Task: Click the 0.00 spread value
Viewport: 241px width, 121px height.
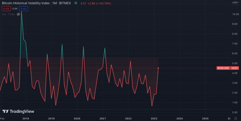Action: (x=15, y=9)
